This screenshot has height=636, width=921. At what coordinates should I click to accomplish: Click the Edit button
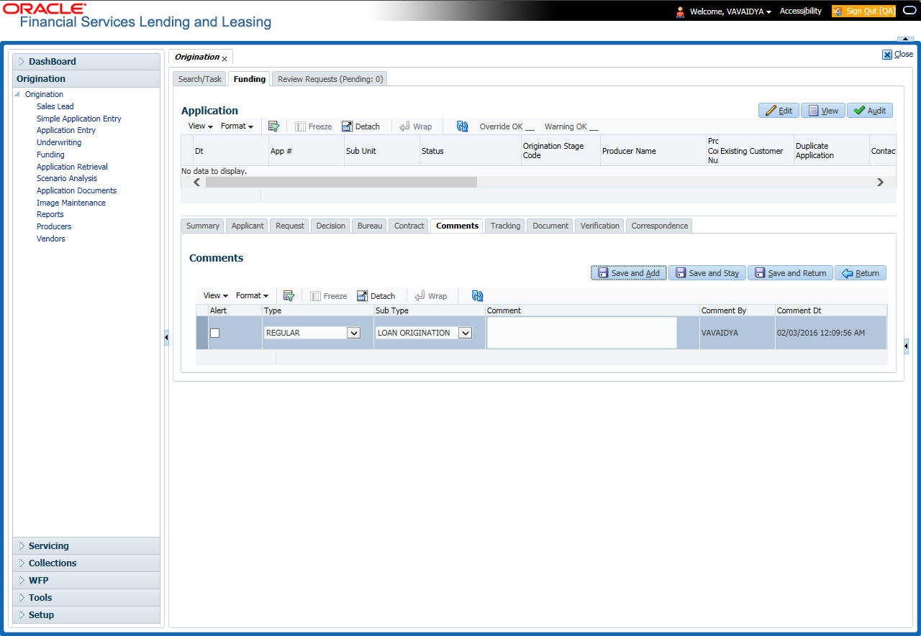(779, 111)
